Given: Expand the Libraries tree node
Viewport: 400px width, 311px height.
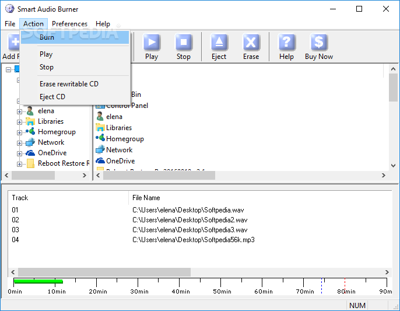Looking at the screenshot, I should coord(19,122).
